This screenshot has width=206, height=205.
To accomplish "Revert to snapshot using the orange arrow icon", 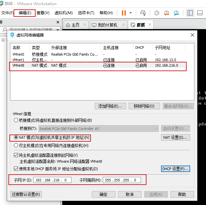I will [167, 13].
